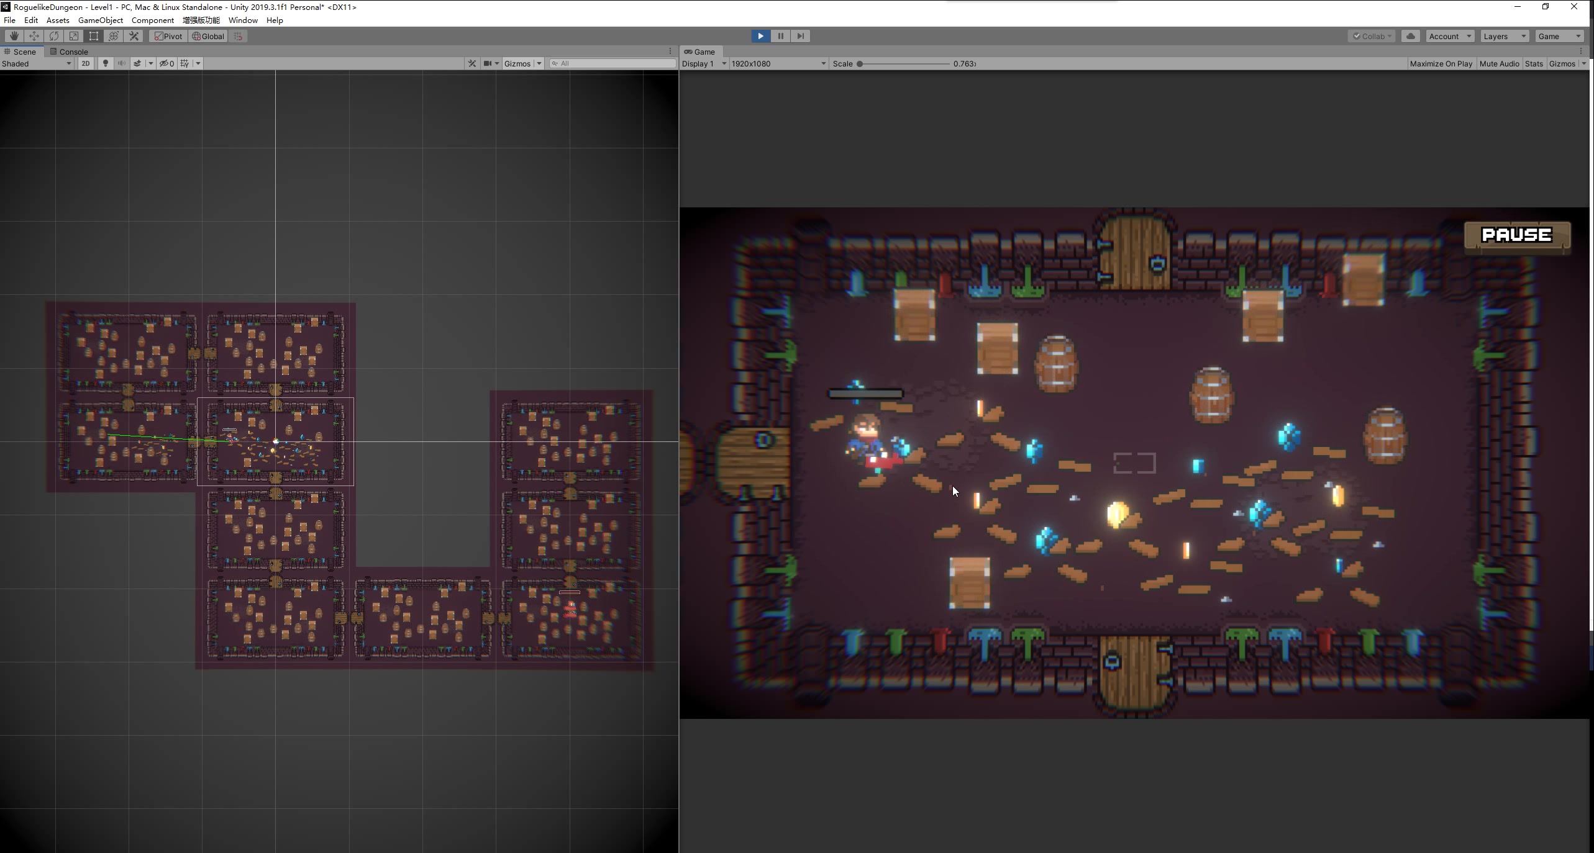Toggle scene lighting bulb icon
1594x853 pixels.
pyautogui.click(x=105, y=63)
